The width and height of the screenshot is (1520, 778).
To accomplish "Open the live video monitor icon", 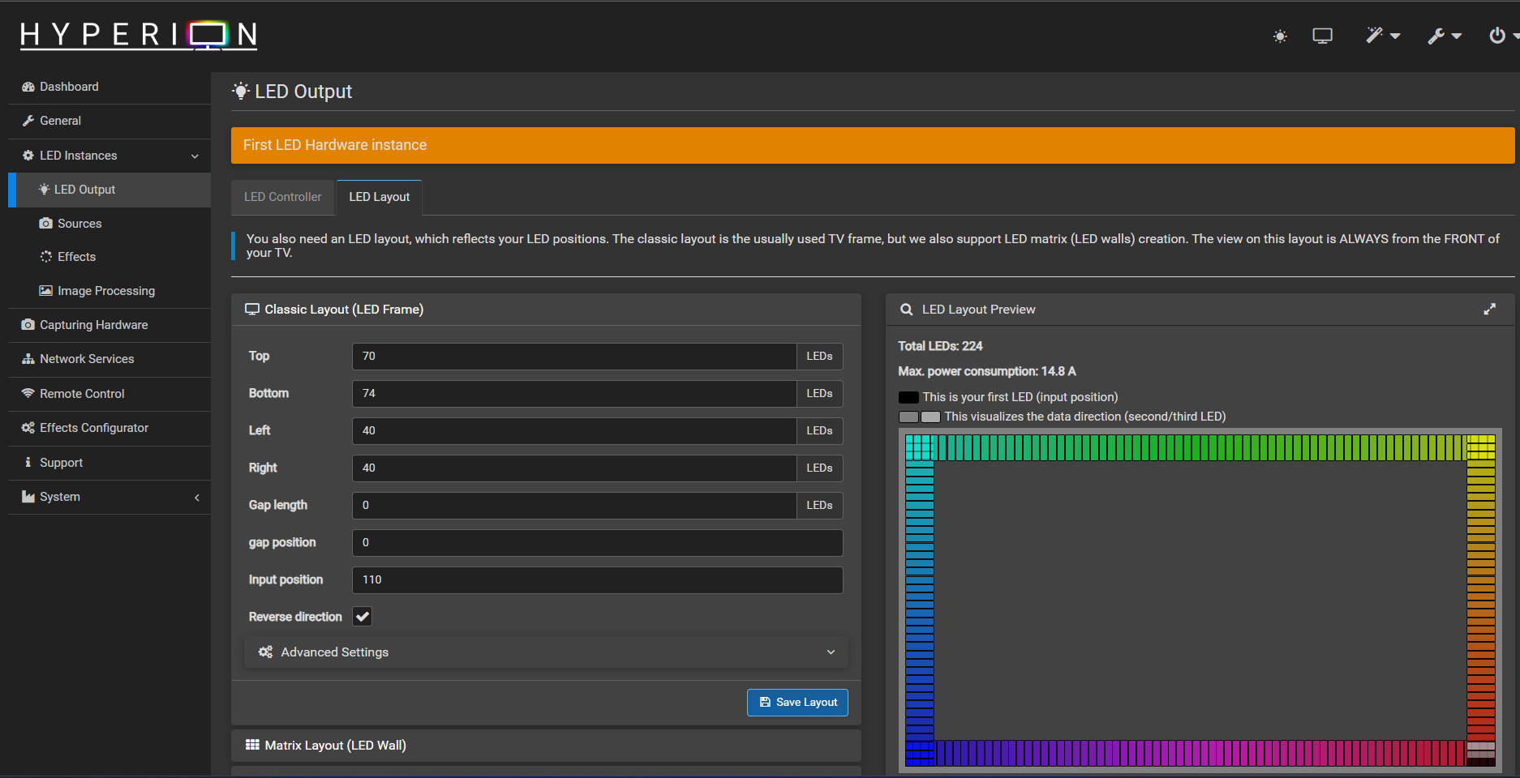I will pyautogui.click(x=1322, y=36).
